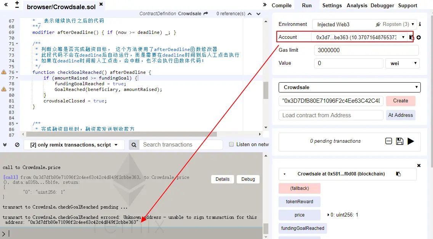Call the (fallback) function
433x239 pixels.
coord(299,188)
